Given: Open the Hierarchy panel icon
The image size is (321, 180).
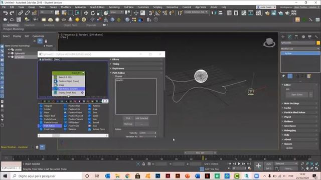Looking at the screenshot, I should (x=296, y=36).
